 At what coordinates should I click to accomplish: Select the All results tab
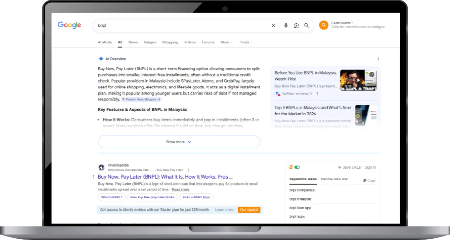point(120,42)
